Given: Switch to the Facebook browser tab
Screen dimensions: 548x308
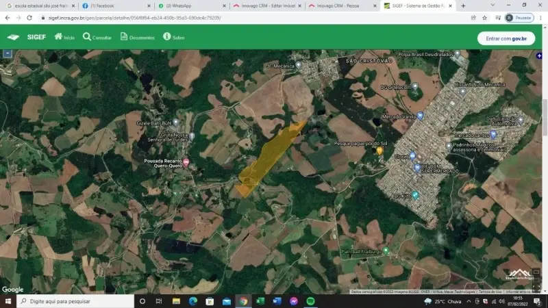Looking at the screenshot, I should (113, 5).
